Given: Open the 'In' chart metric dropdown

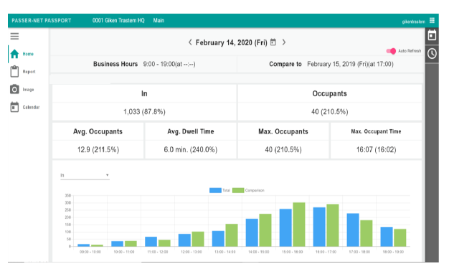Looking at the screenshot, I should point(85,175).
